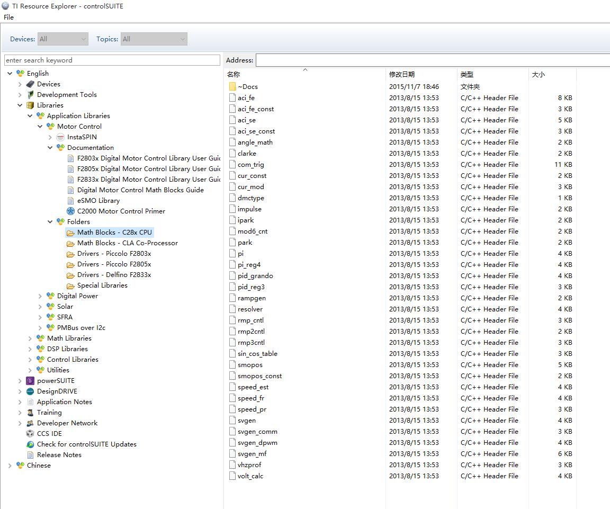610x509 pixels.
Task: Click the Developer Network icon
Action: [30, 423]
